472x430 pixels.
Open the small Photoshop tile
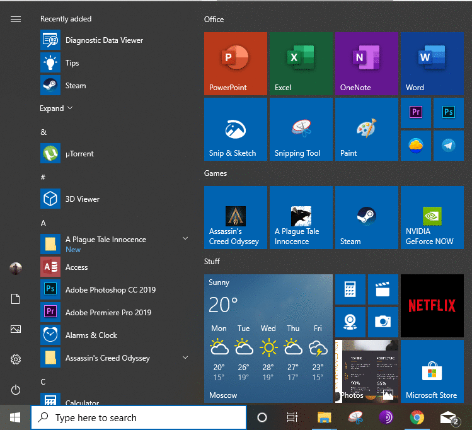pyautogui.click(x=449, y=113)
